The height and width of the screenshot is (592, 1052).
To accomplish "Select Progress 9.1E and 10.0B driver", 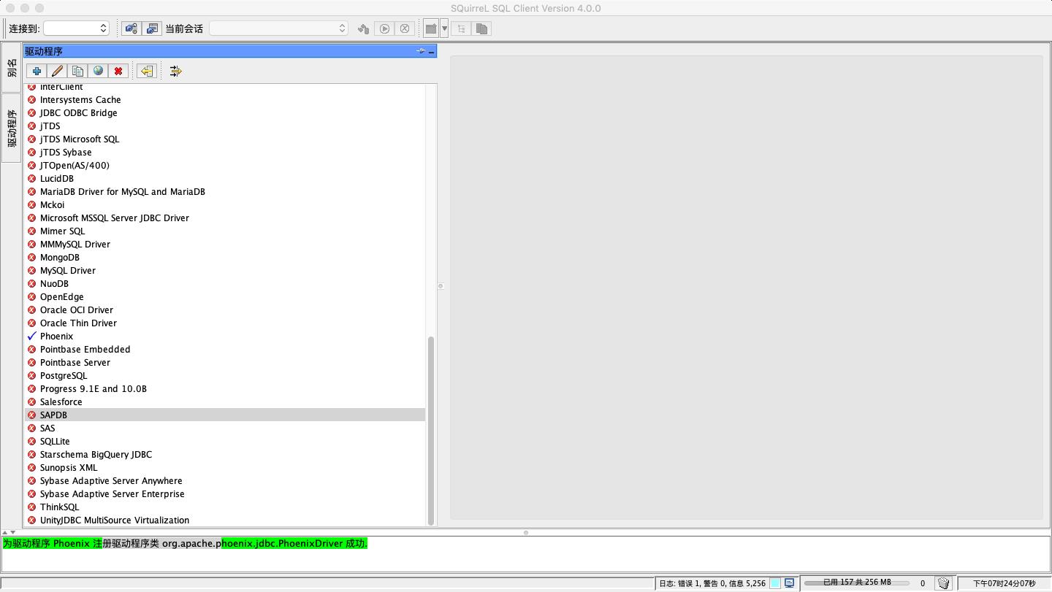I will pos(225,388).
